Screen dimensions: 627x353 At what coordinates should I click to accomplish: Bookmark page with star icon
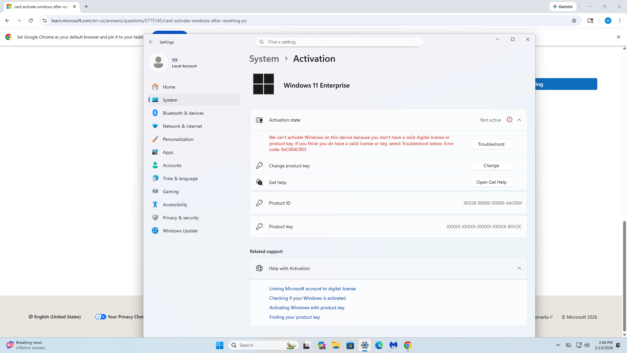coord(574,21)
